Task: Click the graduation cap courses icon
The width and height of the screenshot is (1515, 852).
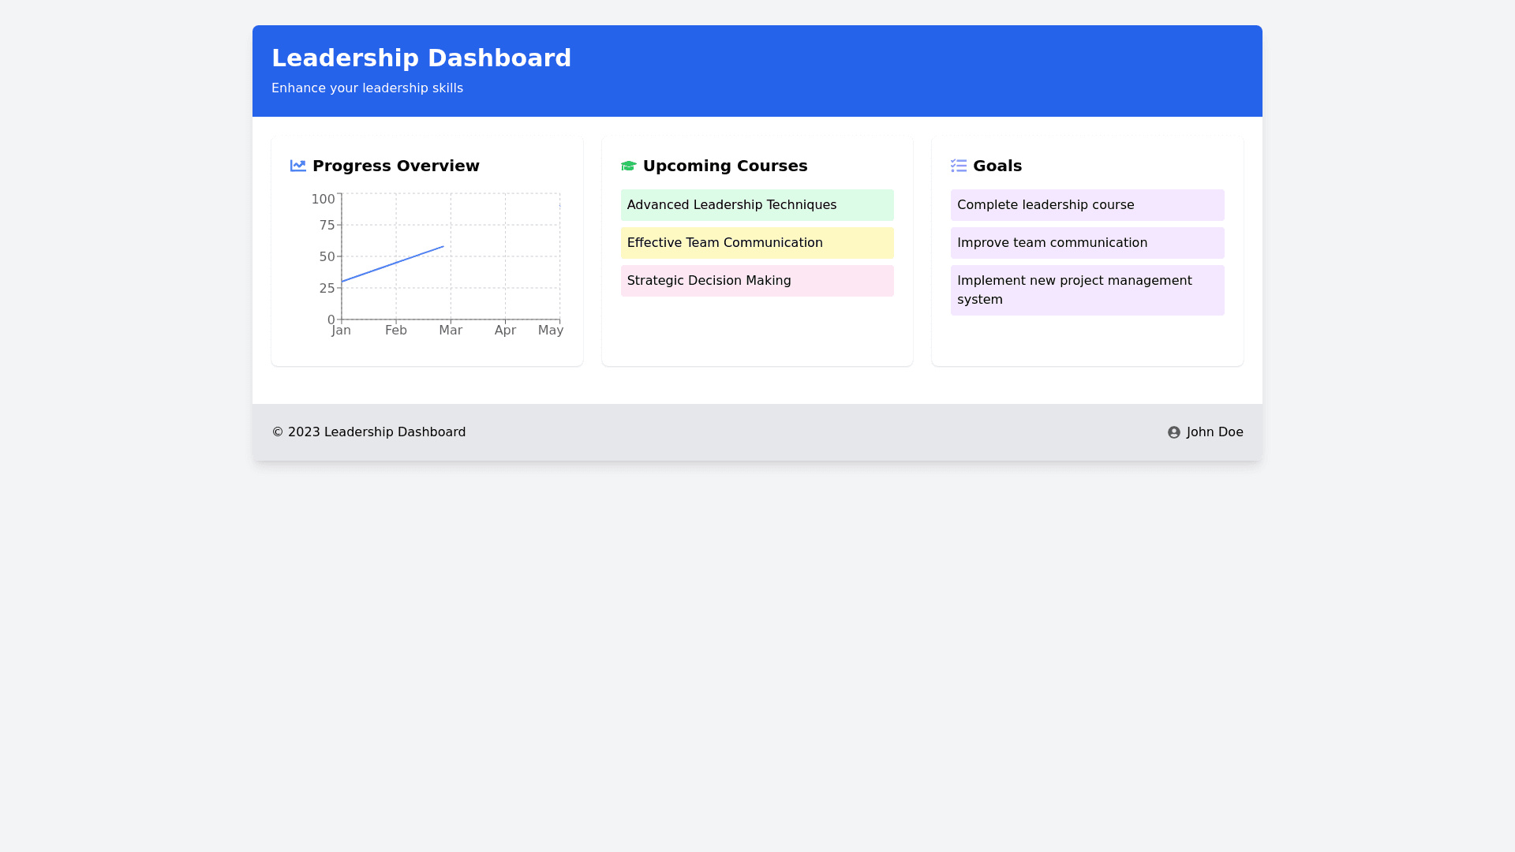Action: pos(628,166)
